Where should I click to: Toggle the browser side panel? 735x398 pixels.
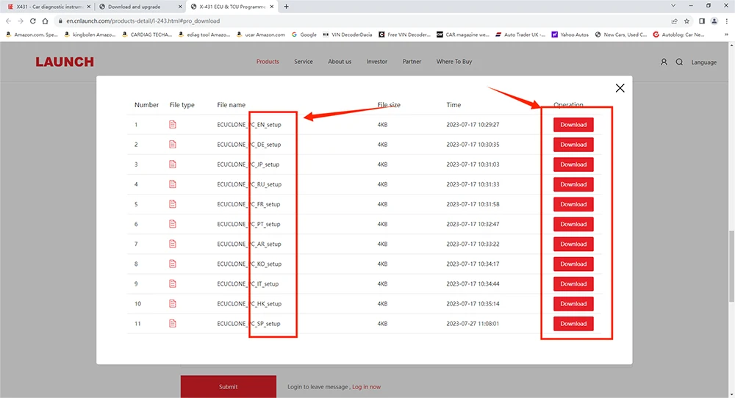[x=702, y=21]
